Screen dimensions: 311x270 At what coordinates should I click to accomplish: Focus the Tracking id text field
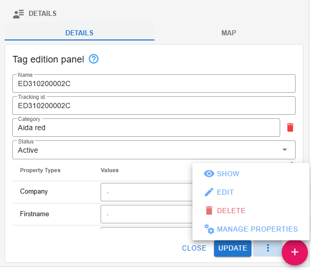click(x=154, y=106)
